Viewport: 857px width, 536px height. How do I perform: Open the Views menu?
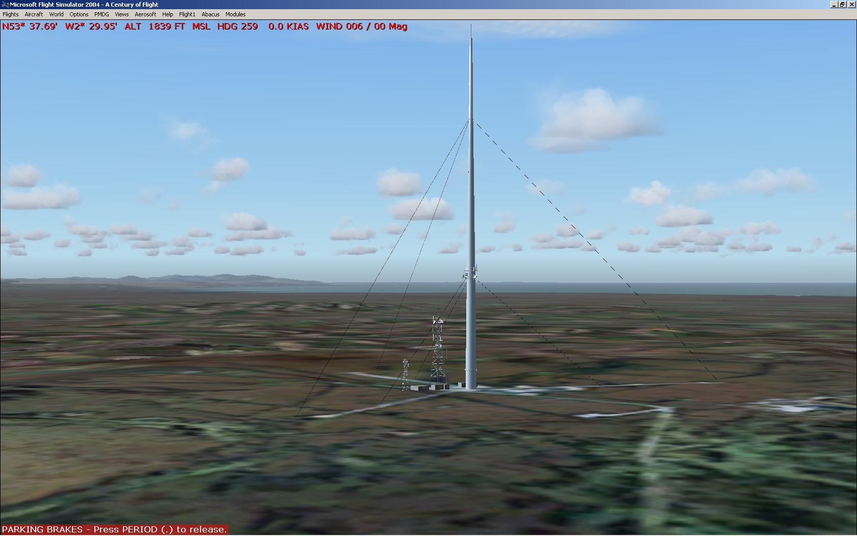(121, 14)
